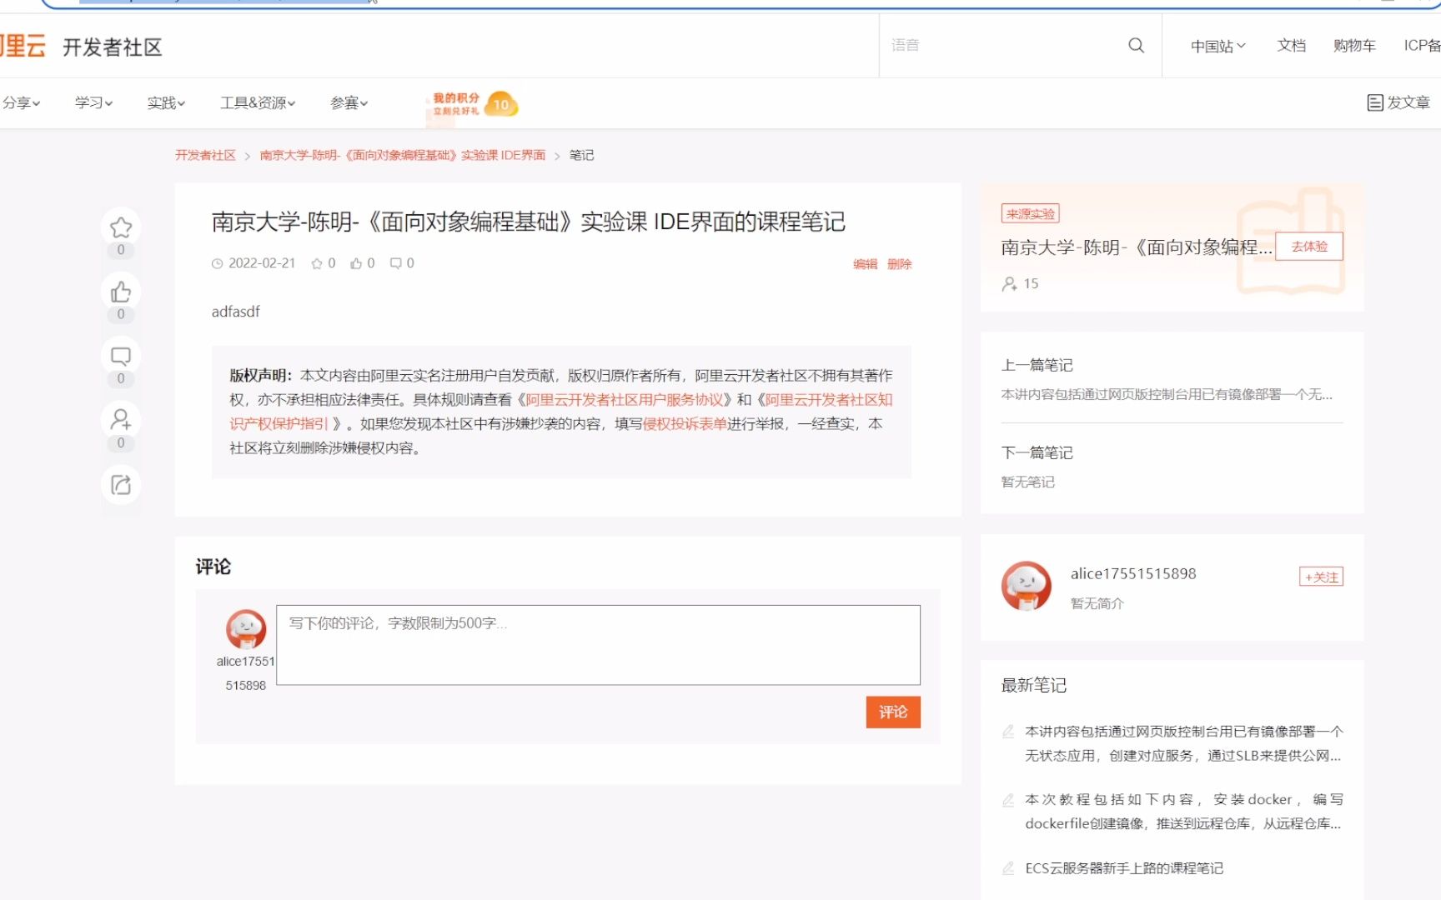Open latest note about 安装docker 编写dockerfile
This screenshot has width=1441, height=900.
coord(1183,812)
